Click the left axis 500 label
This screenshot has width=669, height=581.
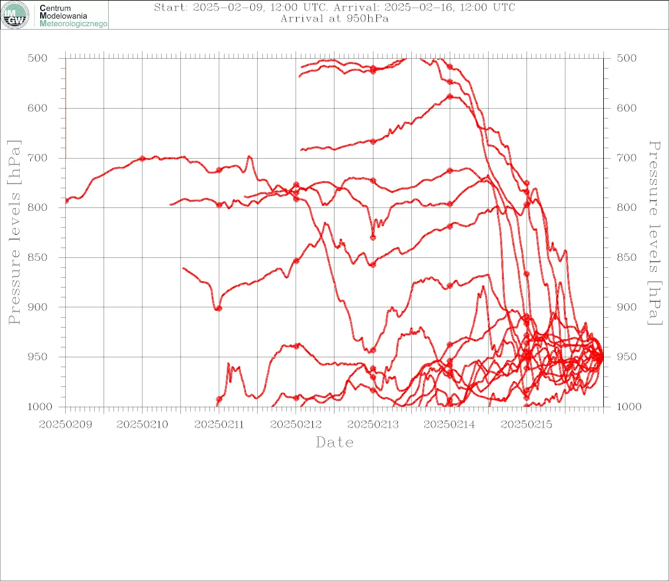(37, 58)
